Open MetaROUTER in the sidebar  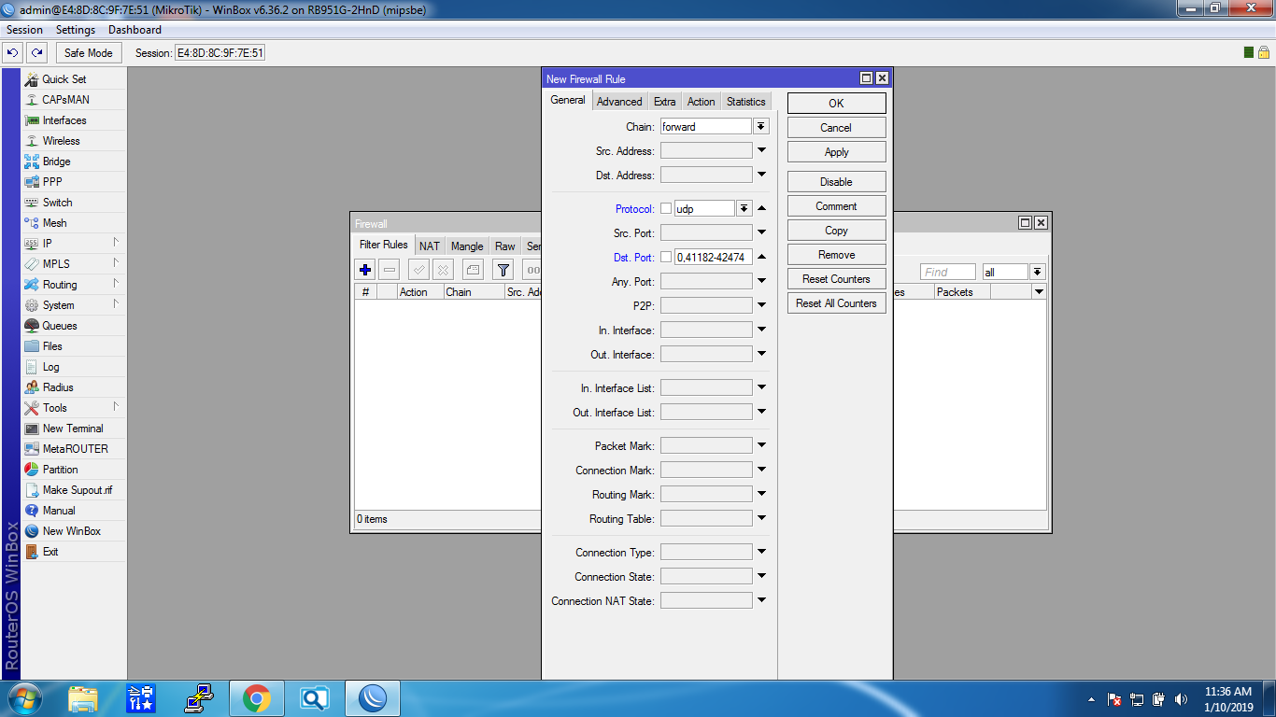(73, 449)
